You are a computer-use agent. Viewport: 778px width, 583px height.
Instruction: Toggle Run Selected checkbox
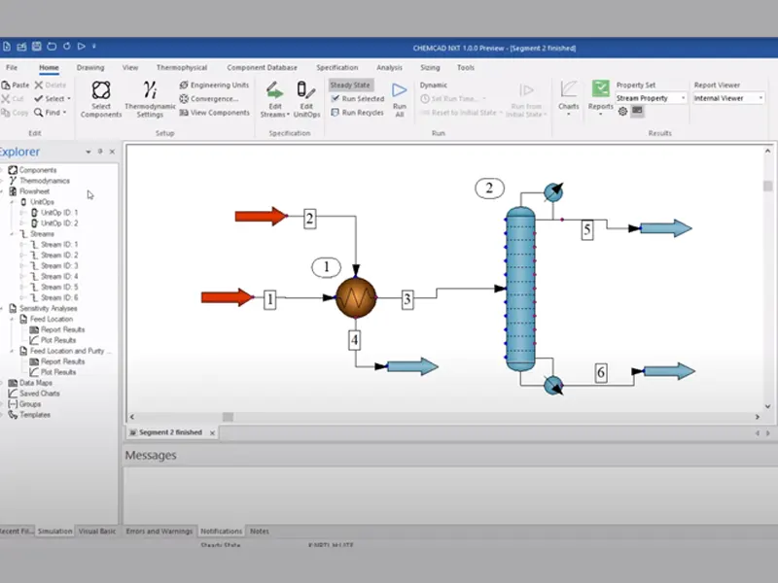click(335, 99)
